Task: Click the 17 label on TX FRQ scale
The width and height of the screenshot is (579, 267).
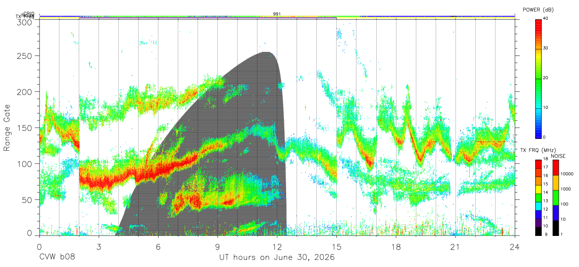Action: coord(545,167)
